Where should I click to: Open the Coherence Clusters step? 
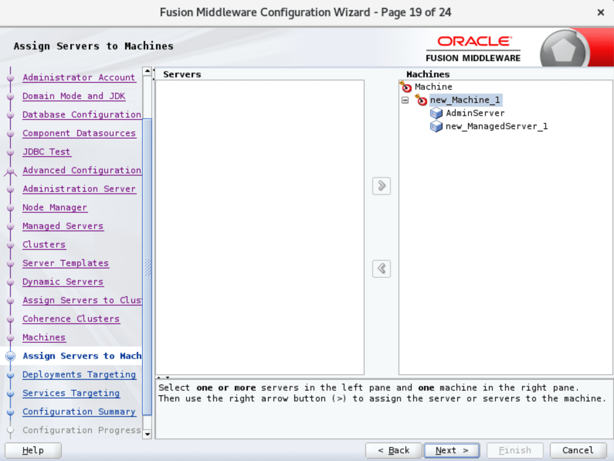71,319
